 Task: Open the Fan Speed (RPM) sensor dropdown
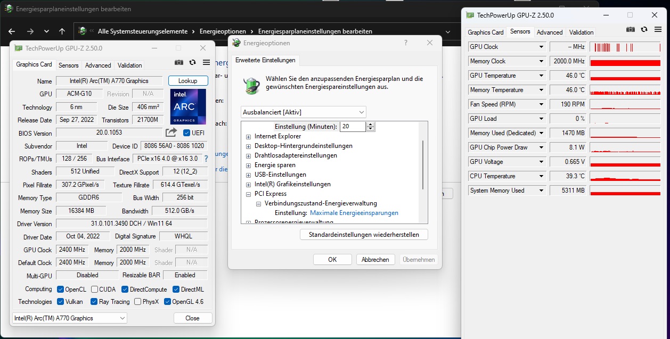pos(542,104)
